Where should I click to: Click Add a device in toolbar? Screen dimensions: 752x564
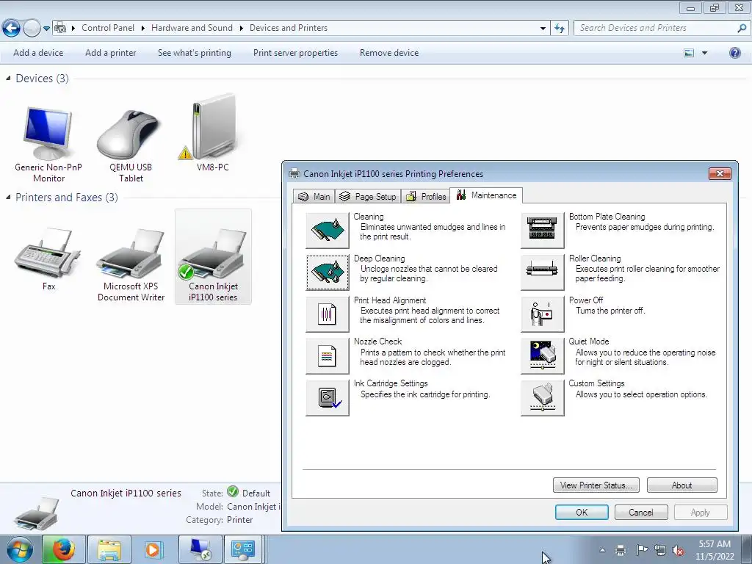pos(38,53)
